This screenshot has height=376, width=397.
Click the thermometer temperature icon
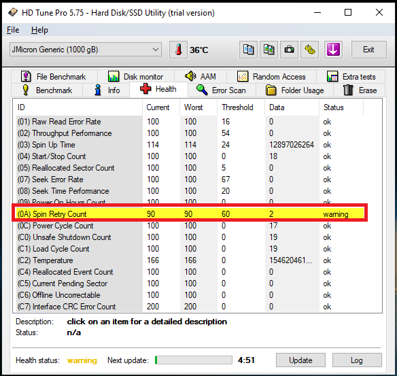click(179, 50)
